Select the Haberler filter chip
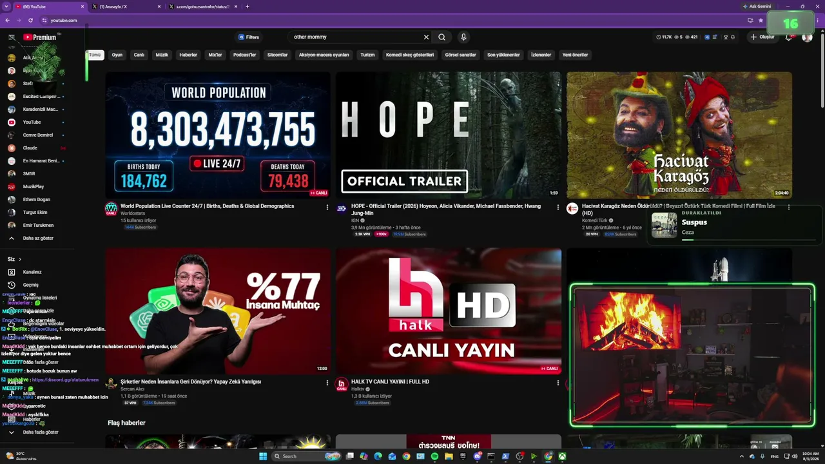Image resolution: width=825 pixels, height=464 pixels. pyautogui.click(x=188, y=55)
